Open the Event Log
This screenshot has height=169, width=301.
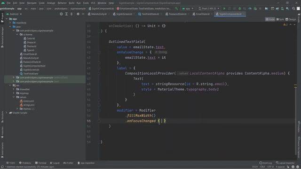(265, 163)
